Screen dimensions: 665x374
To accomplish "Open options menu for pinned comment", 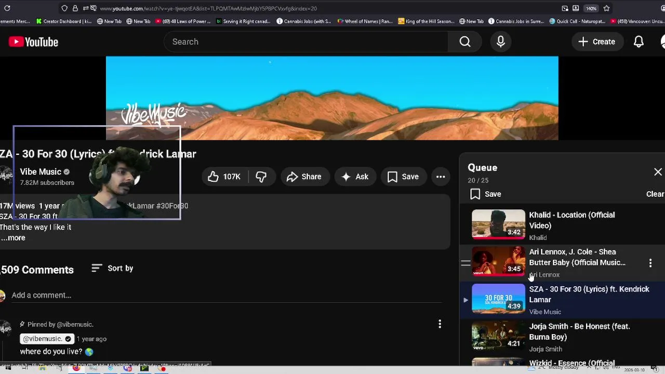I will click(440, 324).
